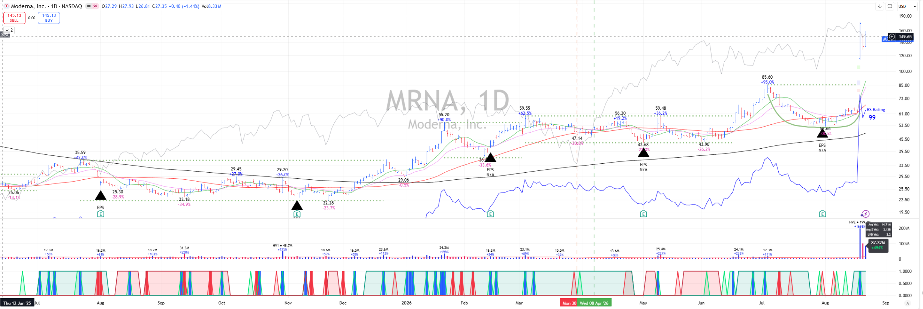Click the black triangle marker near the 43.68 low
The image size is (923, 309).
point(643,152)
